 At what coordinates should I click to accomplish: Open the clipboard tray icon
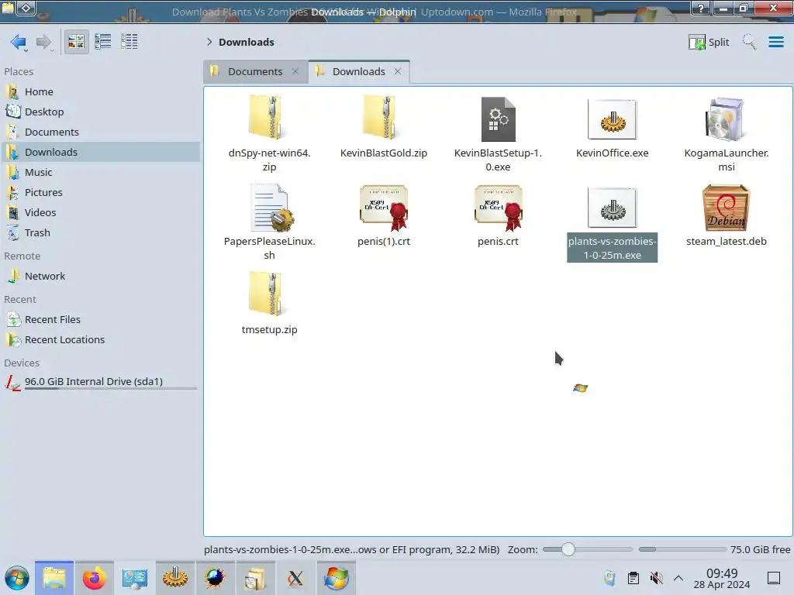(x=633, y=578)
